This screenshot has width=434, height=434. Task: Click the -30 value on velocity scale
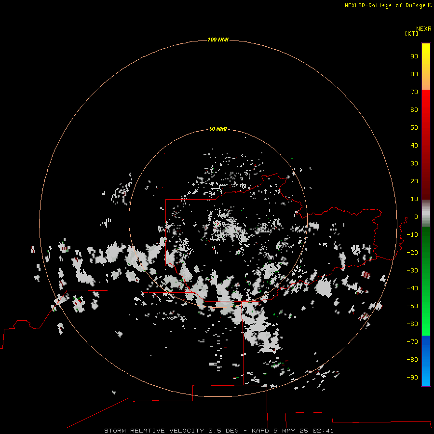(412, 271)
